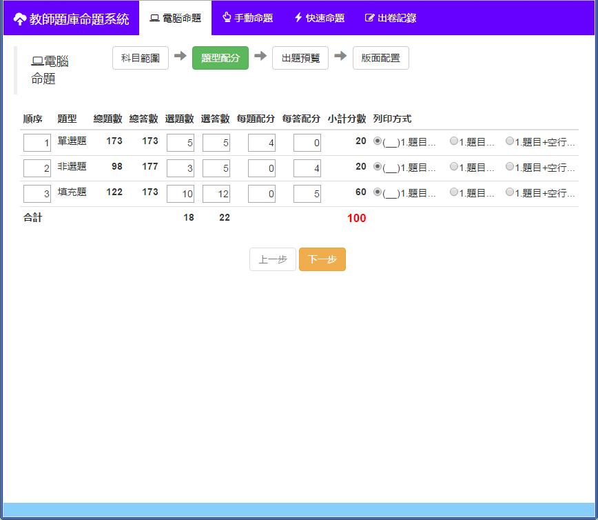Go to the 出題預覽 step
Viewport: 598px width, 520px height.
coord(300,58)
